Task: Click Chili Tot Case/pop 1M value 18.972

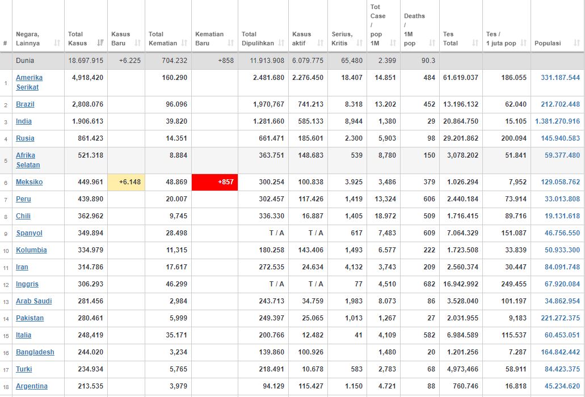Action: tap(385, 216)
